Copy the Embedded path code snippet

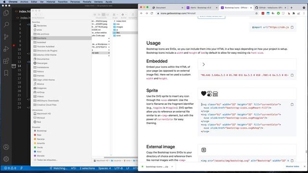292,75
